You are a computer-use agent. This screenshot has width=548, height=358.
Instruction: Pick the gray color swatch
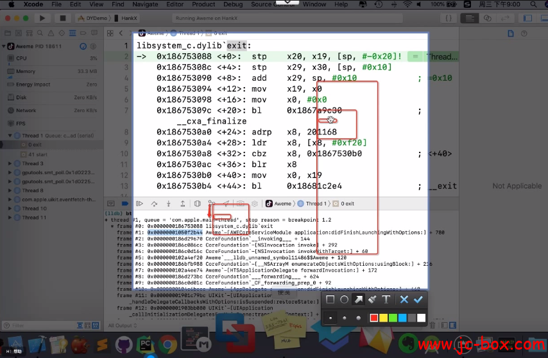[412, 318]
